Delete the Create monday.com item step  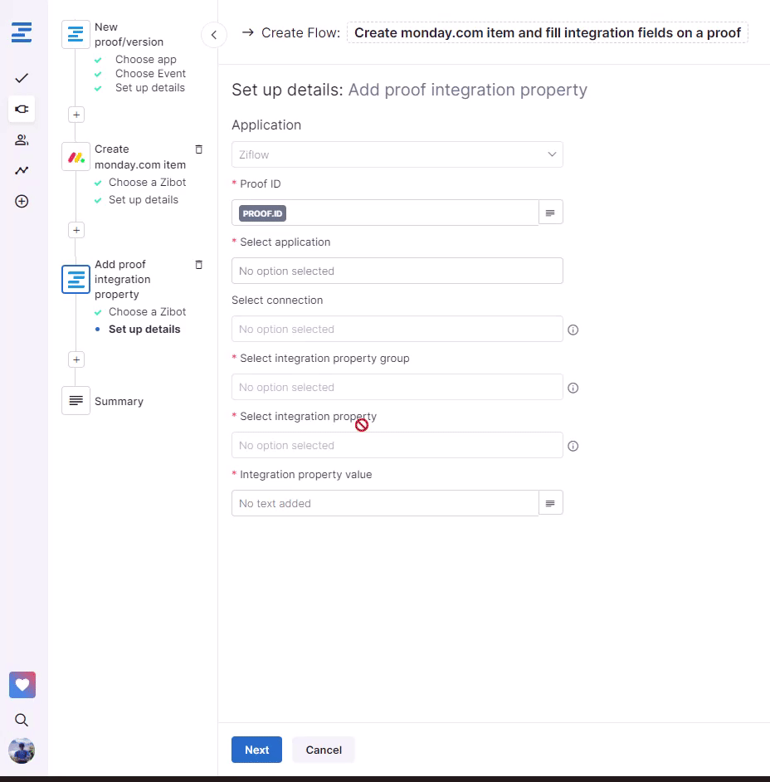198,149
